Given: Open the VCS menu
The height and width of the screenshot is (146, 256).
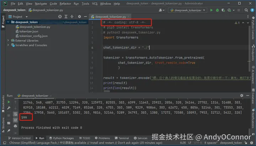Looking at the screenshot, I should (95, 4).
